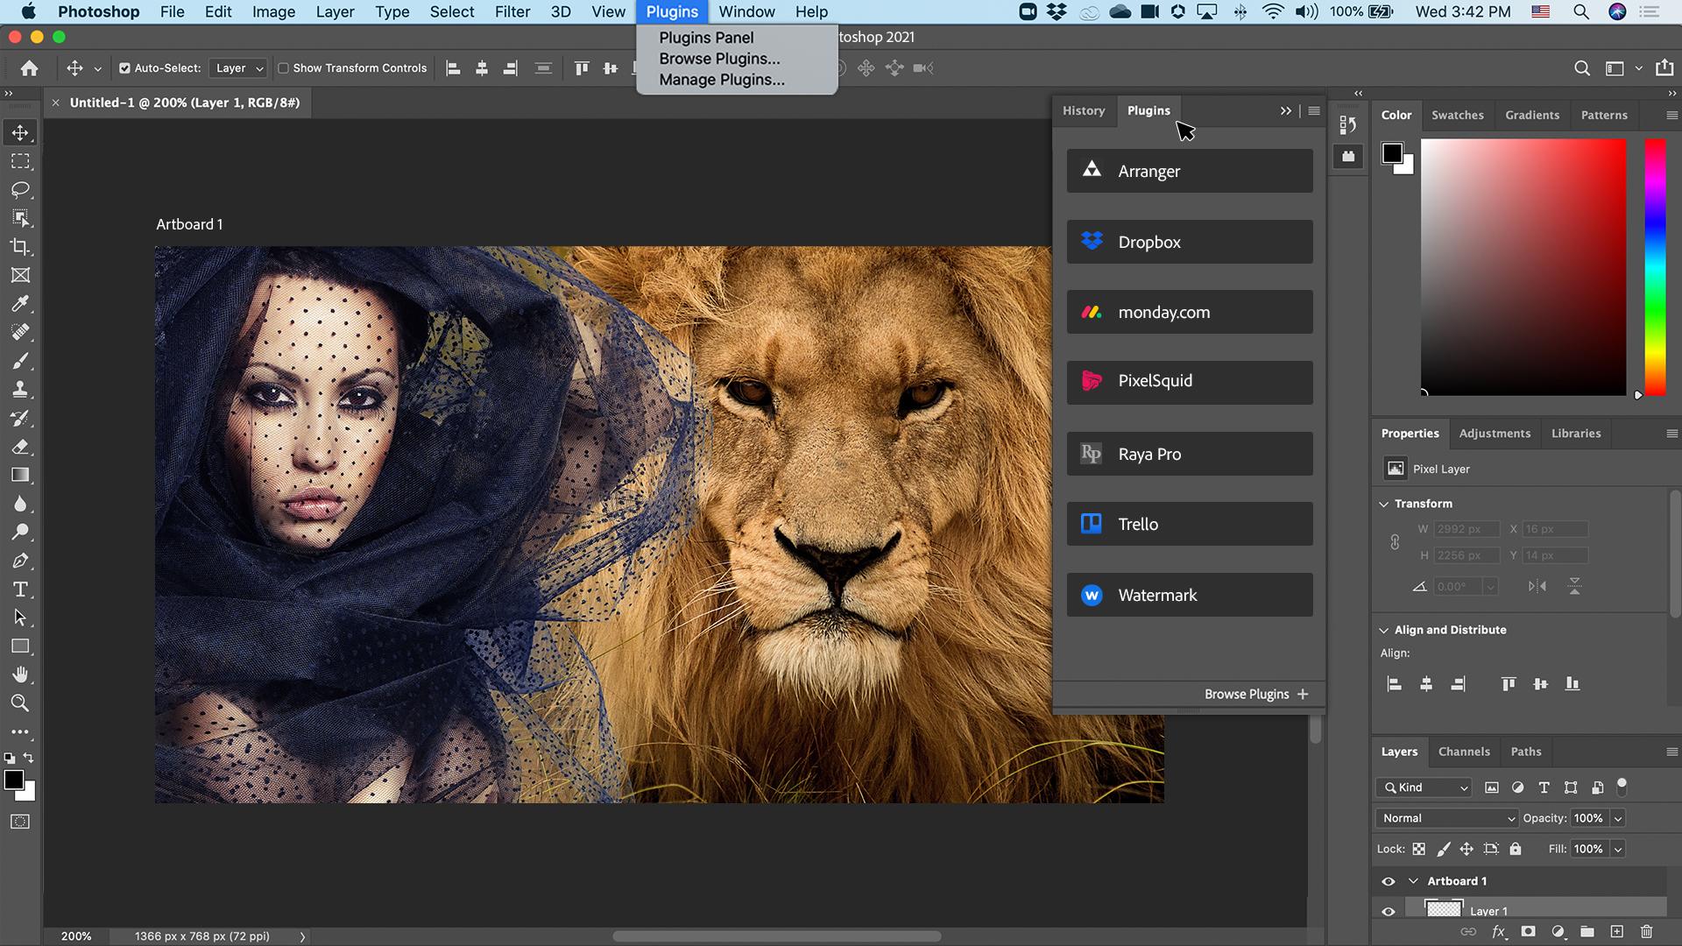
Task: Enable Auto-Select checkbox
Action: [124, 68]
